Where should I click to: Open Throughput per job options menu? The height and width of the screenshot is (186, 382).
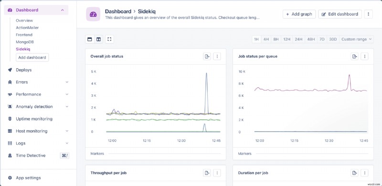(x=217, y=173)
